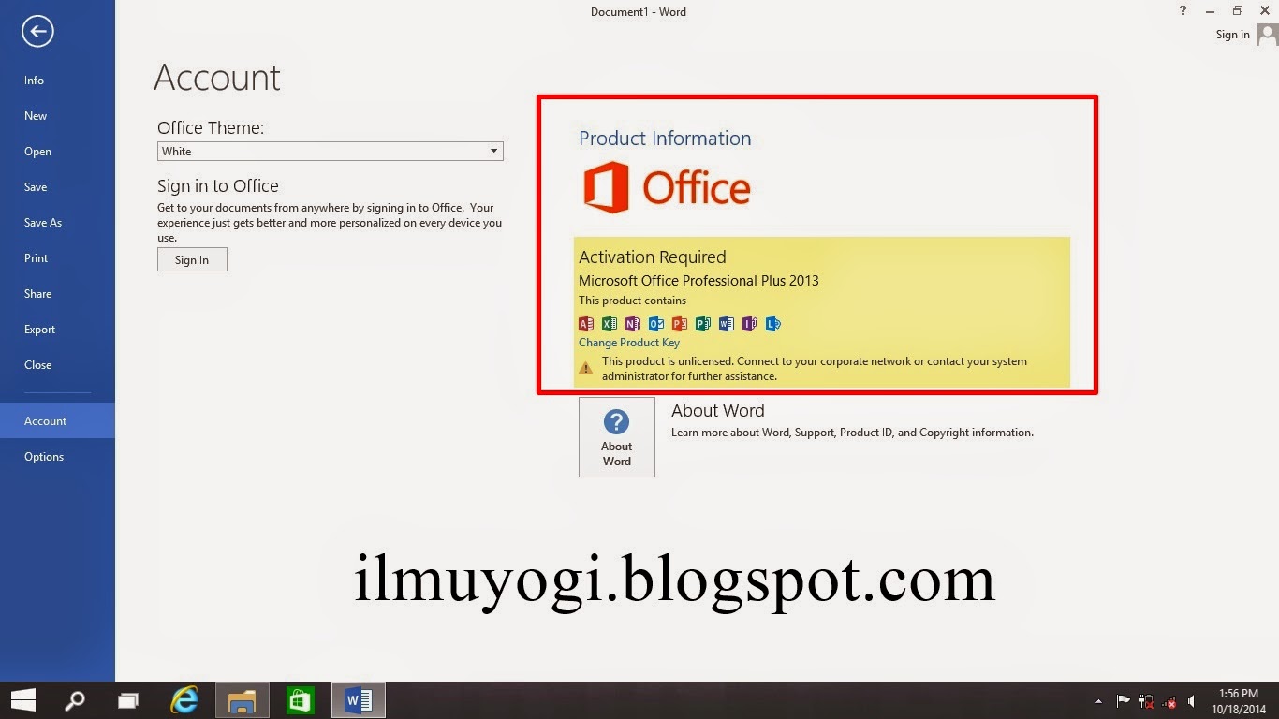This screenshot has width=1279, height=719.
Task: Select the Word taskbar icon
Action: pyautogui.click(x=359, y=699)
